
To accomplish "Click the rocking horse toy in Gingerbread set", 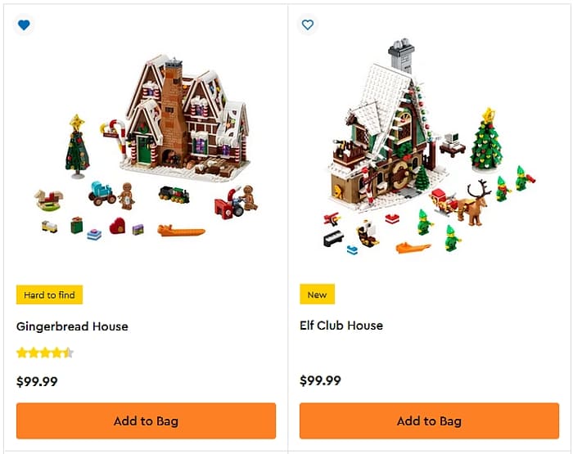I will (x=47, y=198).
